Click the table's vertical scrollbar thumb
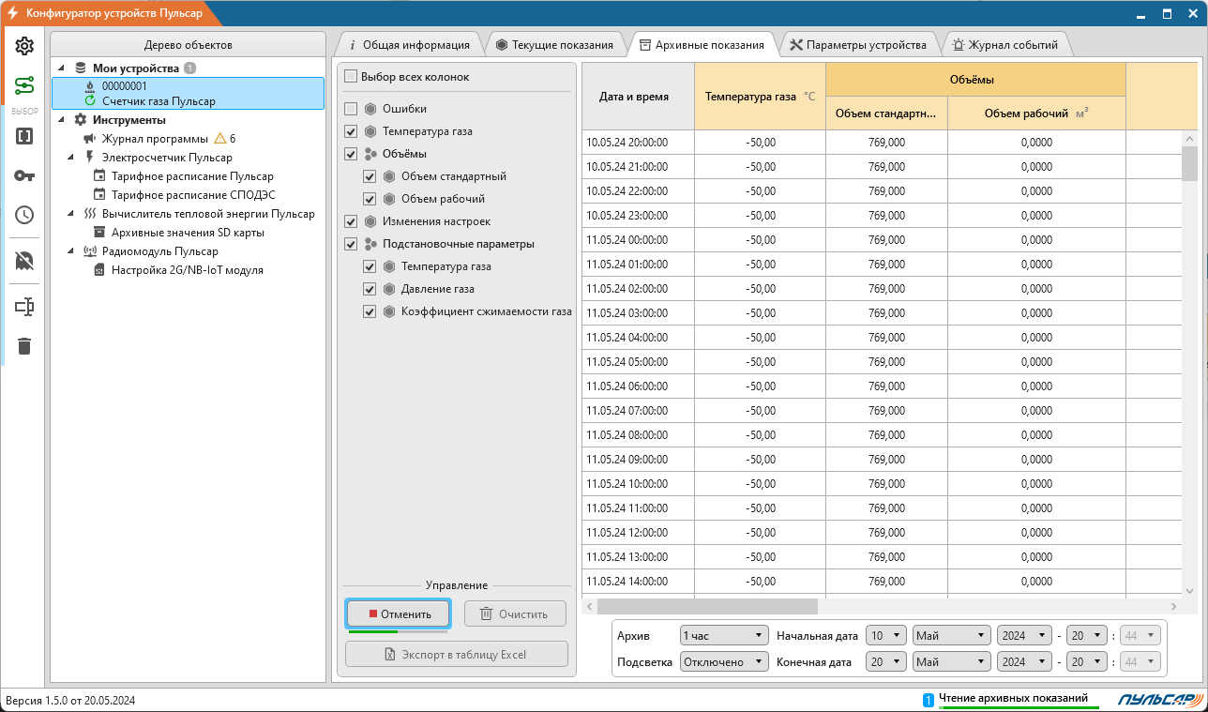This screenshot has width=1208, height=712. (x=1189, y=163)
